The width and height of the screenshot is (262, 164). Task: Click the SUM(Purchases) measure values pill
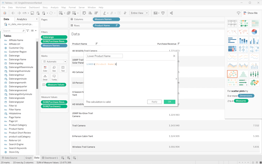click(x=54, y=106)
